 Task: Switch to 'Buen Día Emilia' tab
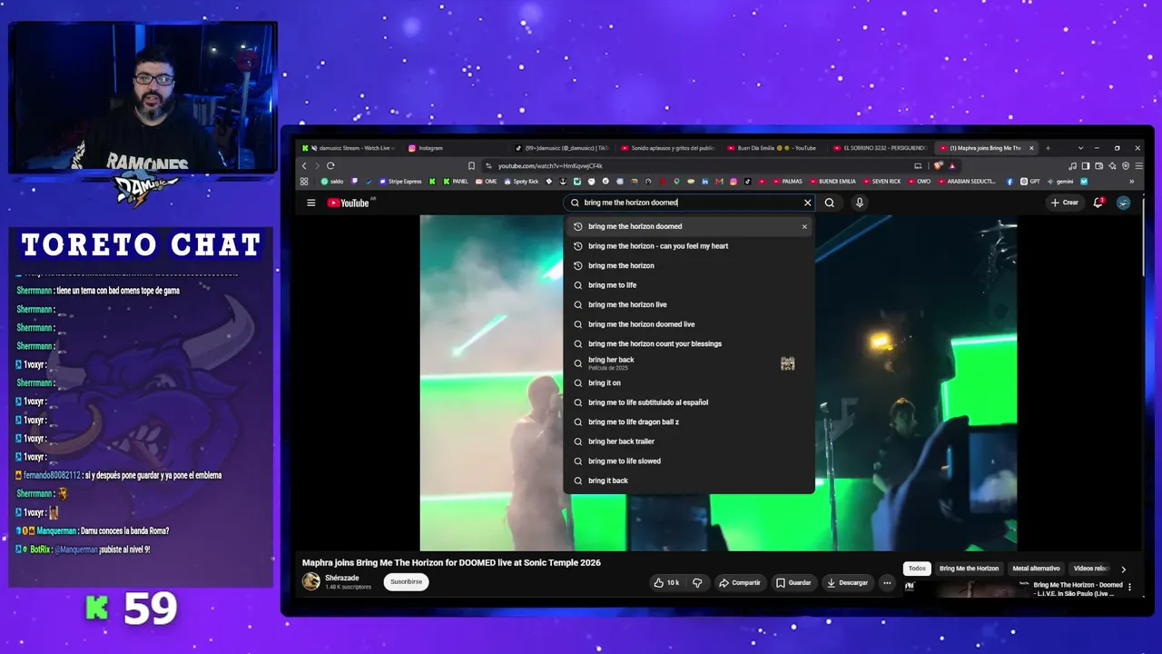coord(775,148)
